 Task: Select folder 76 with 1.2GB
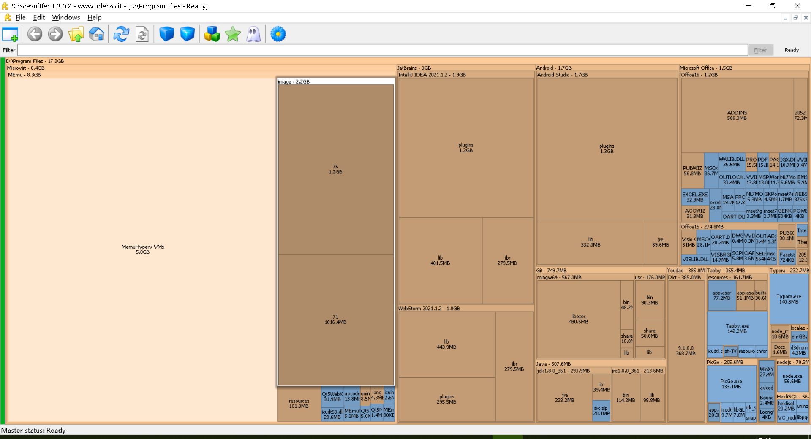point(336,169)
